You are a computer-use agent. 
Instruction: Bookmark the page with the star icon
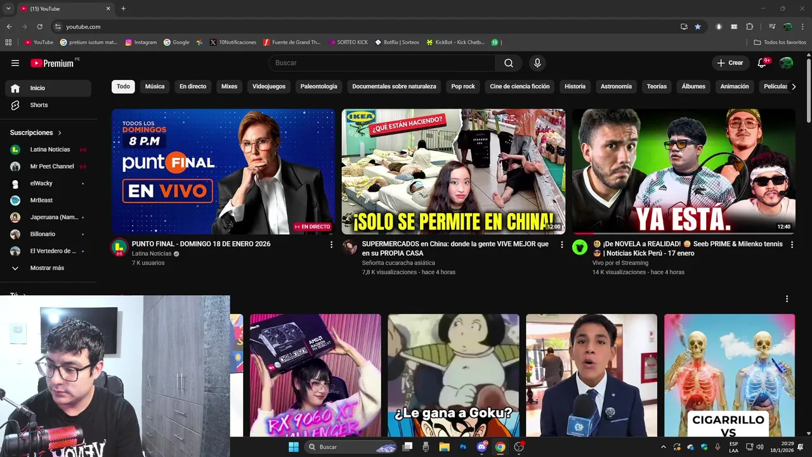[698, 27]
